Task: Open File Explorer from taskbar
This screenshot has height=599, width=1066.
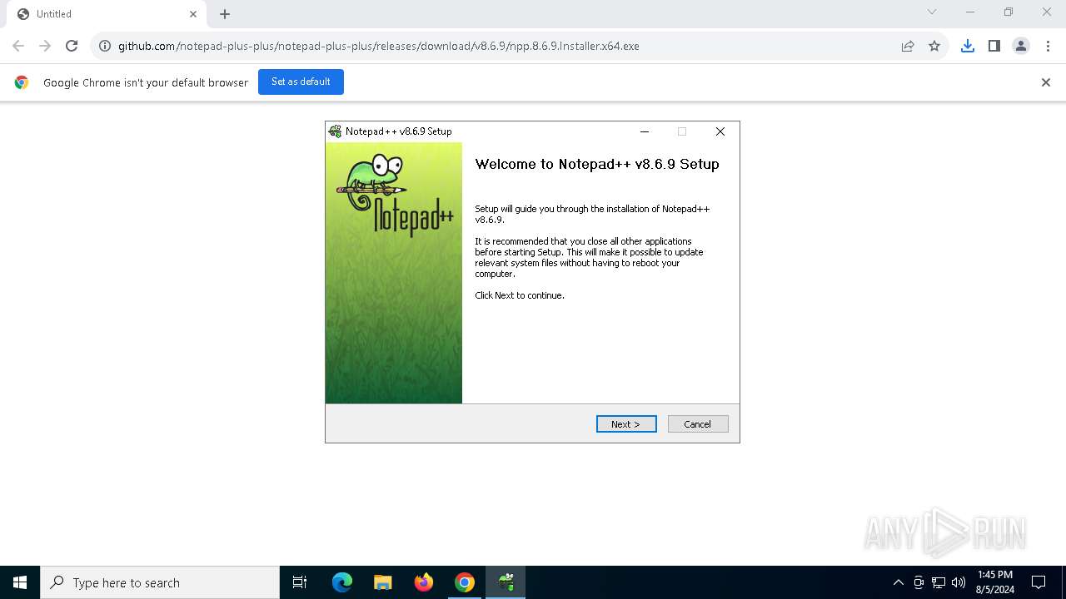Action: (x=383, y=582)
